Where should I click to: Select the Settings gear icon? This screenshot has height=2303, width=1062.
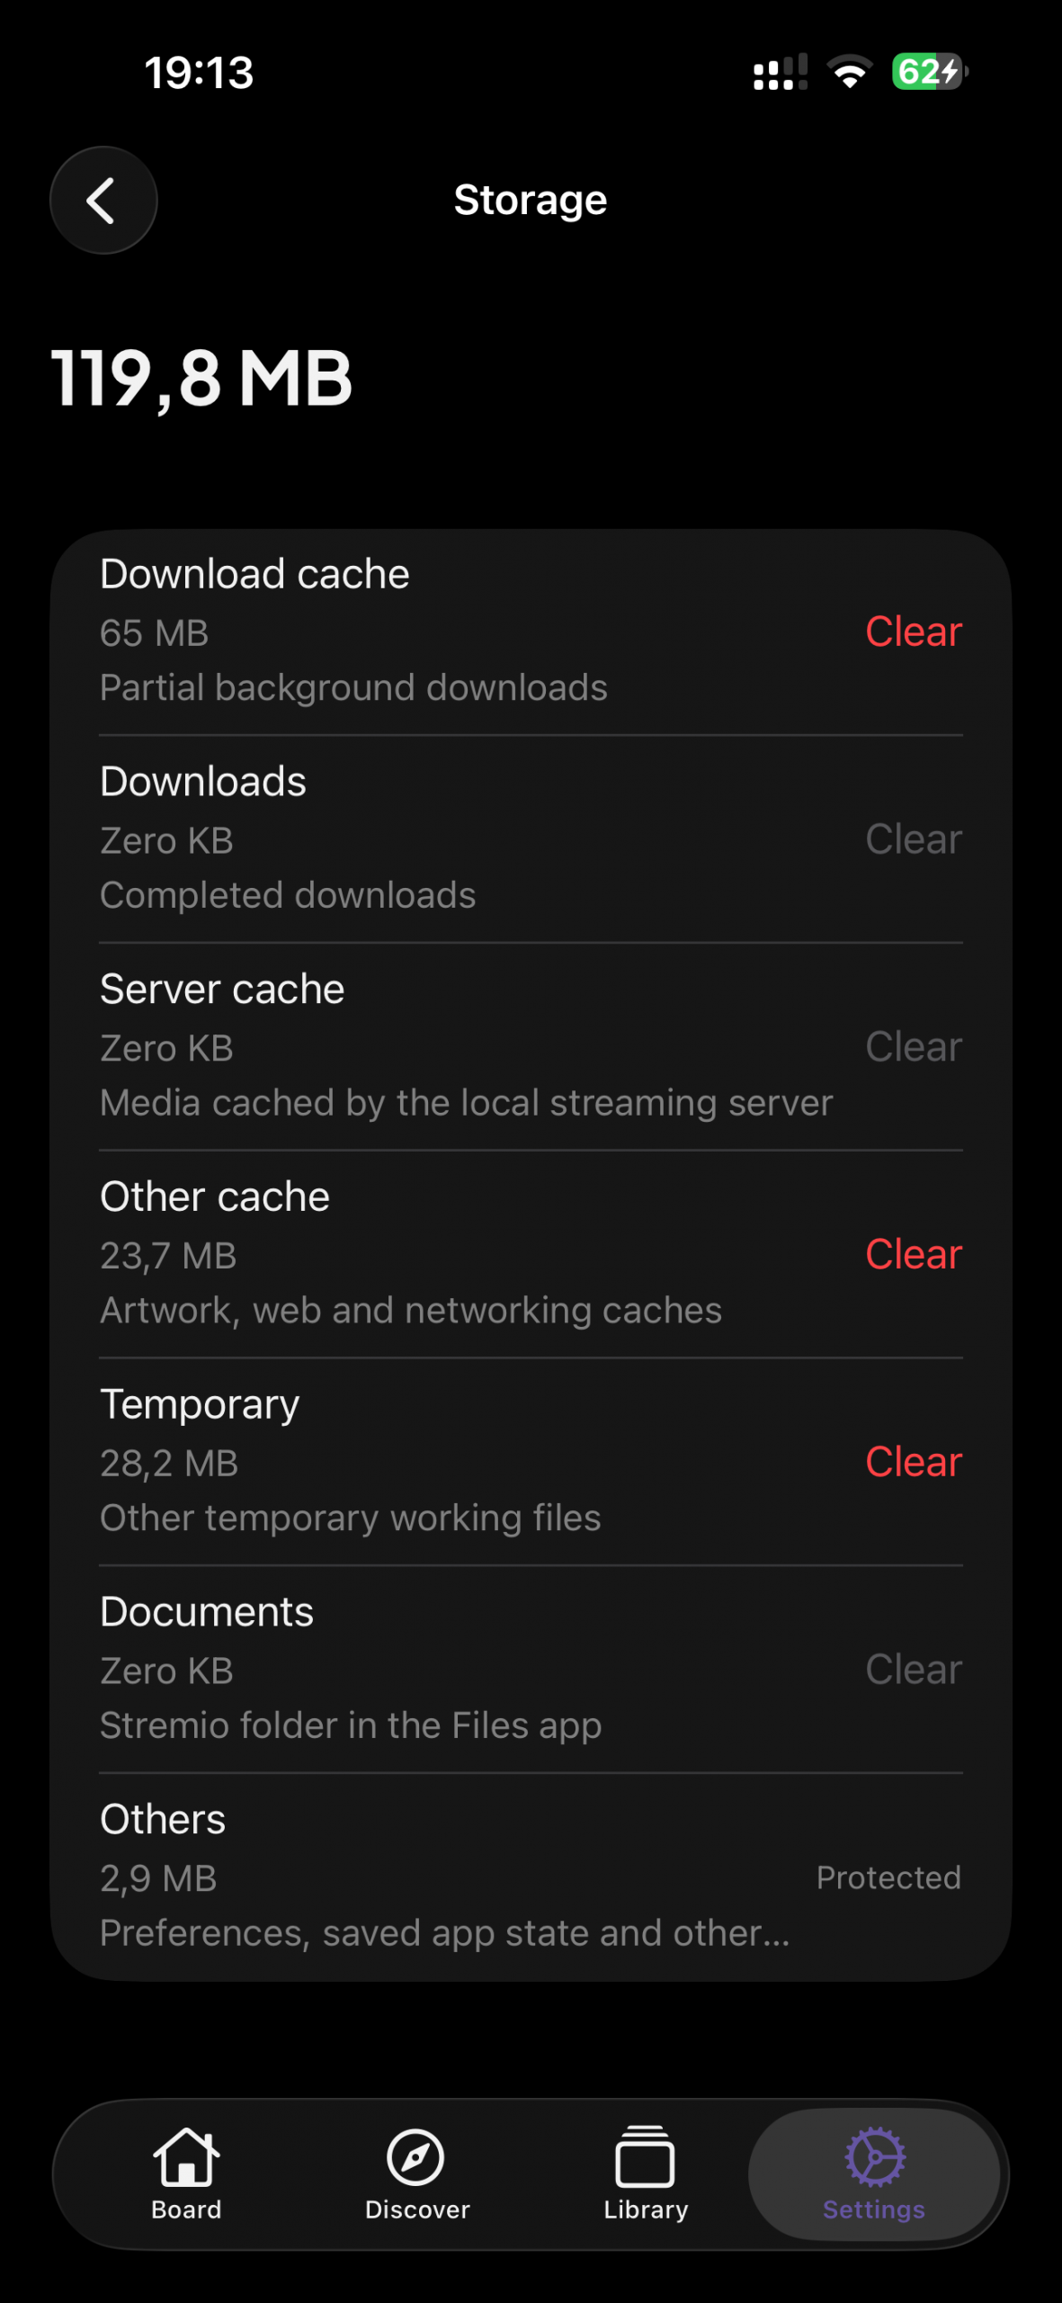(x=874, y=2156)
